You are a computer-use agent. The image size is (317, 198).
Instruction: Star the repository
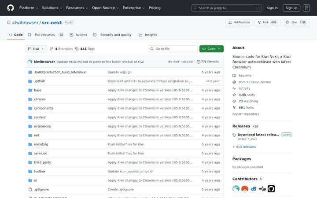(x=296, y=22)
